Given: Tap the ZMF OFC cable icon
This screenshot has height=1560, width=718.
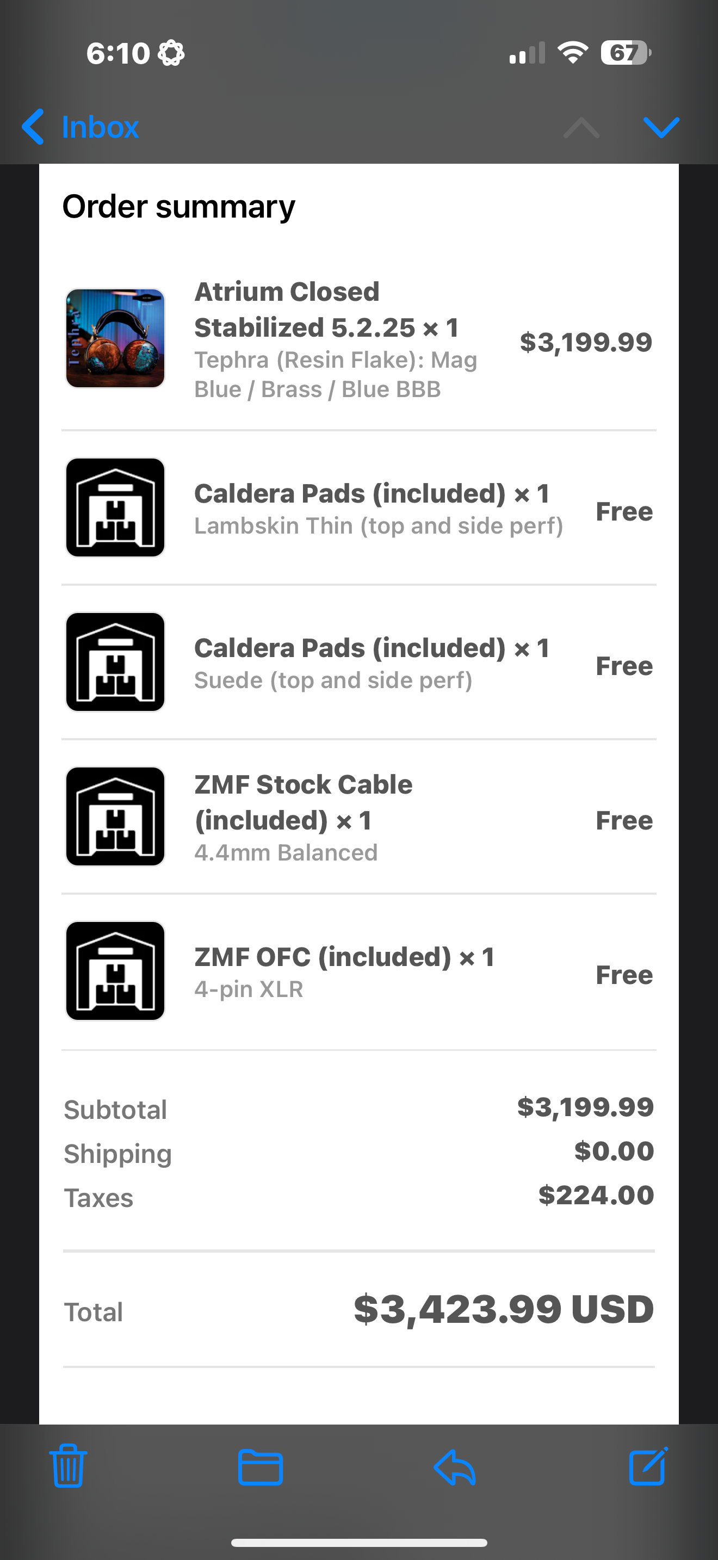Looking at the screenshot, I should [x=115, y=971].
